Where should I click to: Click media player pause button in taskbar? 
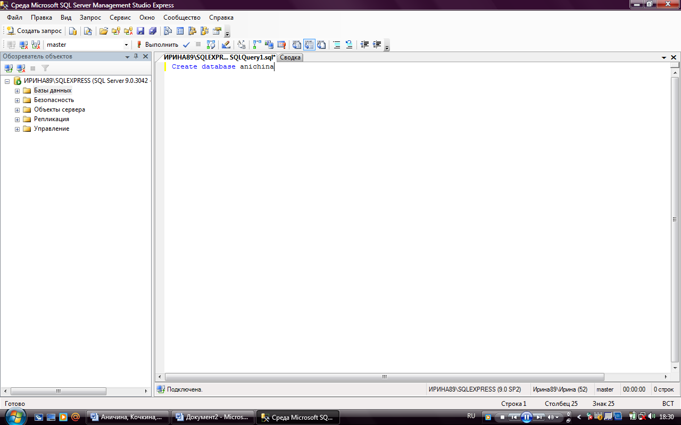(x=526, y=417)
